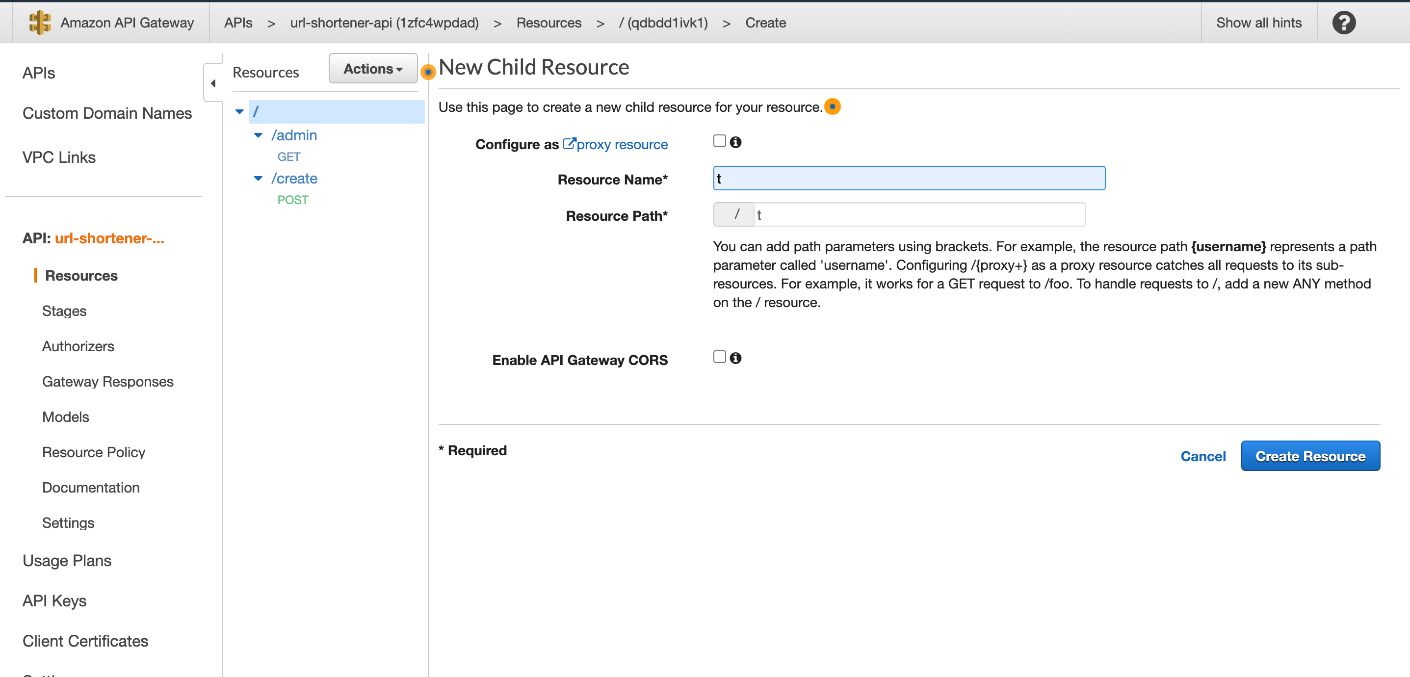This screenshot has width=1410, height=677.
Task: Click the Show all hints button
Action: [1259, 23]
